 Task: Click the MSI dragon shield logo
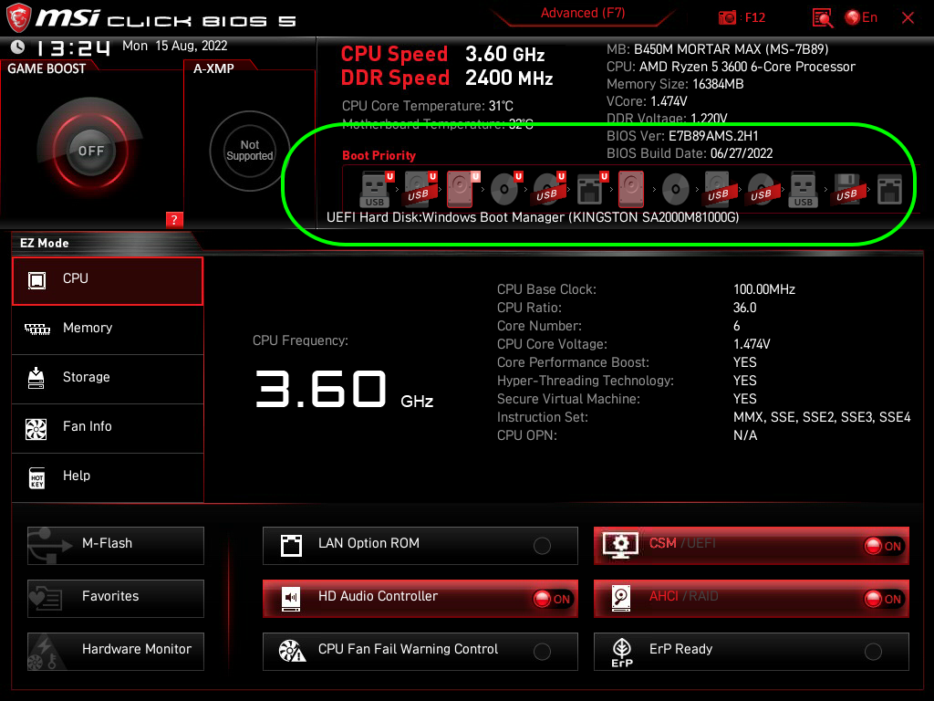coord(18,18)
